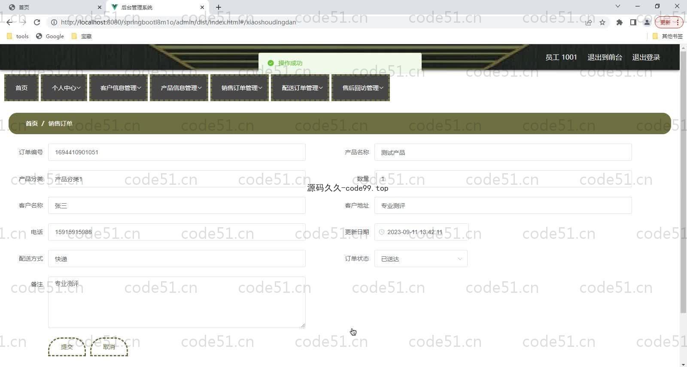This screenshot has width=687, height=367.
Task: Open the 更新日期 date picker field
Action: (422, 232)
